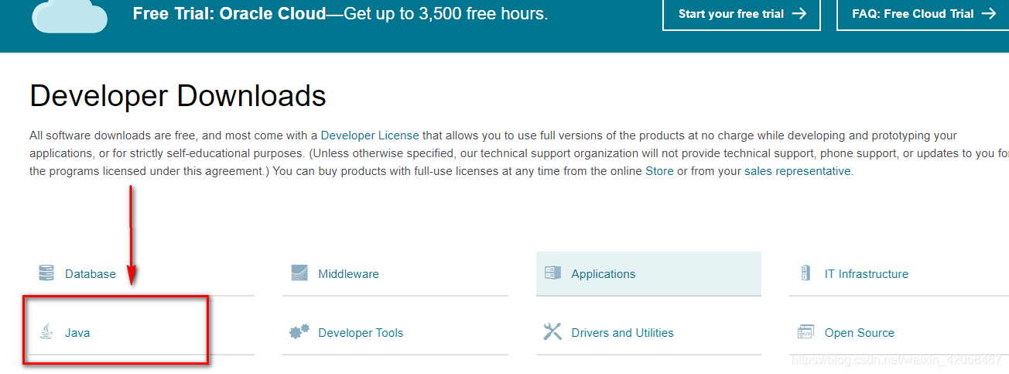Open the Java downloads link

77,333
